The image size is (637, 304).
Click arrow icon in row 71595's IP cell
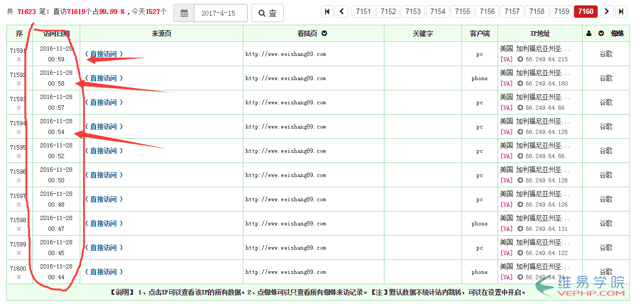(x=520, y=156)
